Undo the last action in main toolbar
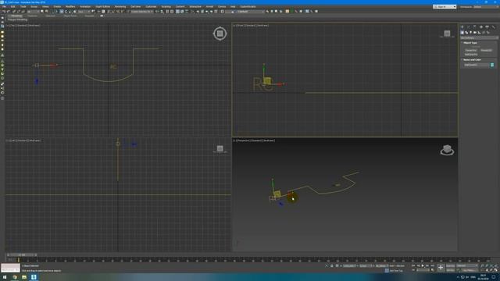 coord(3,11)
